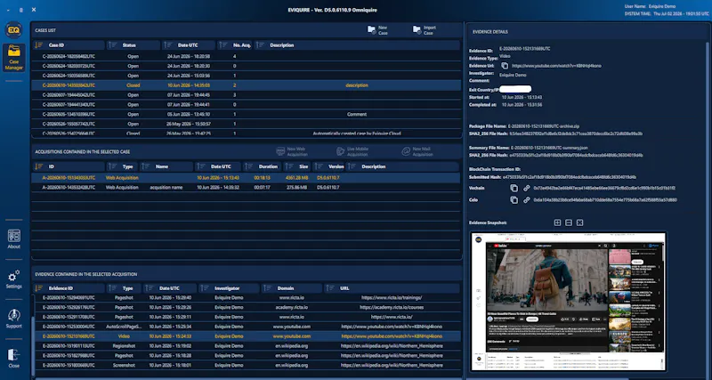The image size is (712, 380).
Task: Select acquisition A-20260610-151343033UTC
Action: [247, 177]
